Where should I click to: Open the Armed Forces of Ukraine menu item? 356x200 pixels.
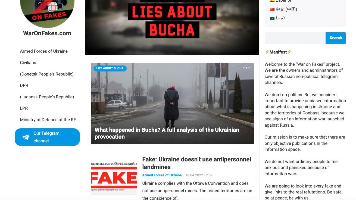coord(44,51)
